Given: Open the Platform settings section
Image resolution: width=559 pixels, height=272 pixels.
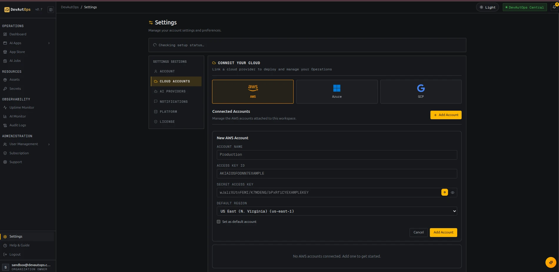Looking at the screenshot, I should pos(176,112).
